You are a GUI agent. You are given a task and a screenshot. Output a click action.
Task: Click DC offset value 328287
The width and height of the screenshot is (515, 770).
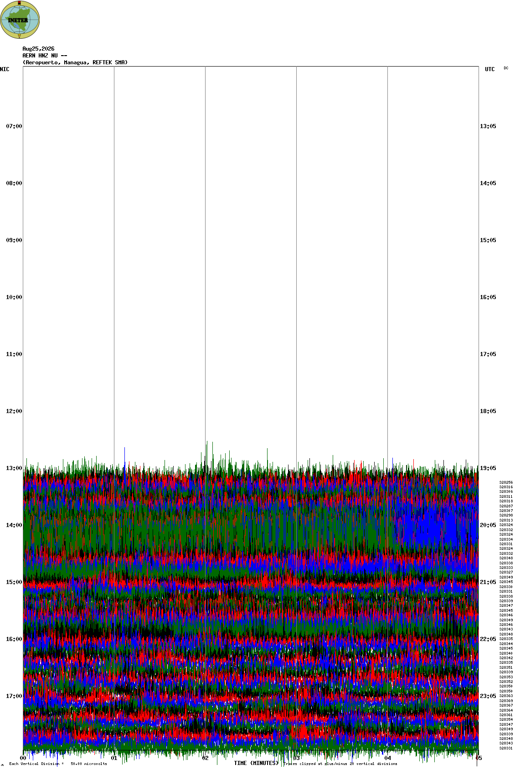506,506
